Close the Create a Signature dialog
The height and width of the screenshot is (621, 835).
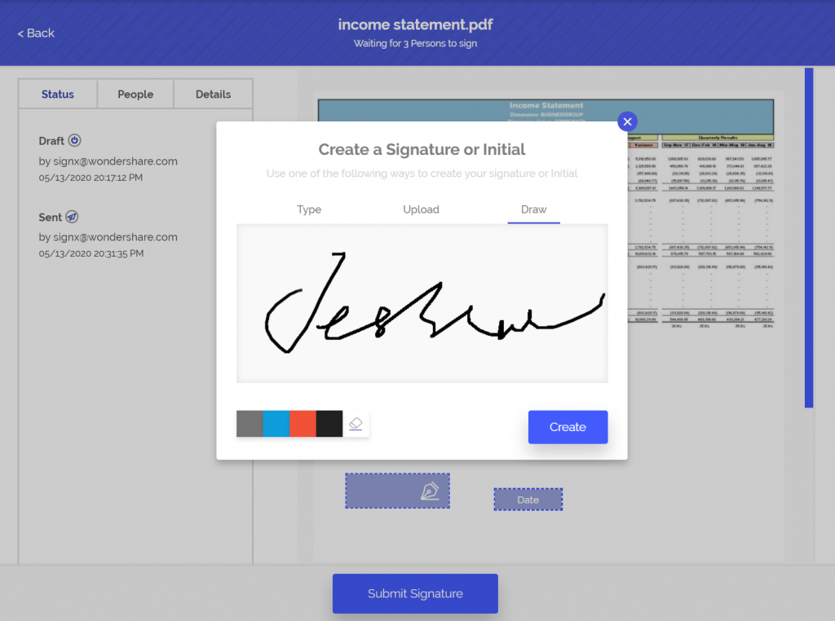627,121
